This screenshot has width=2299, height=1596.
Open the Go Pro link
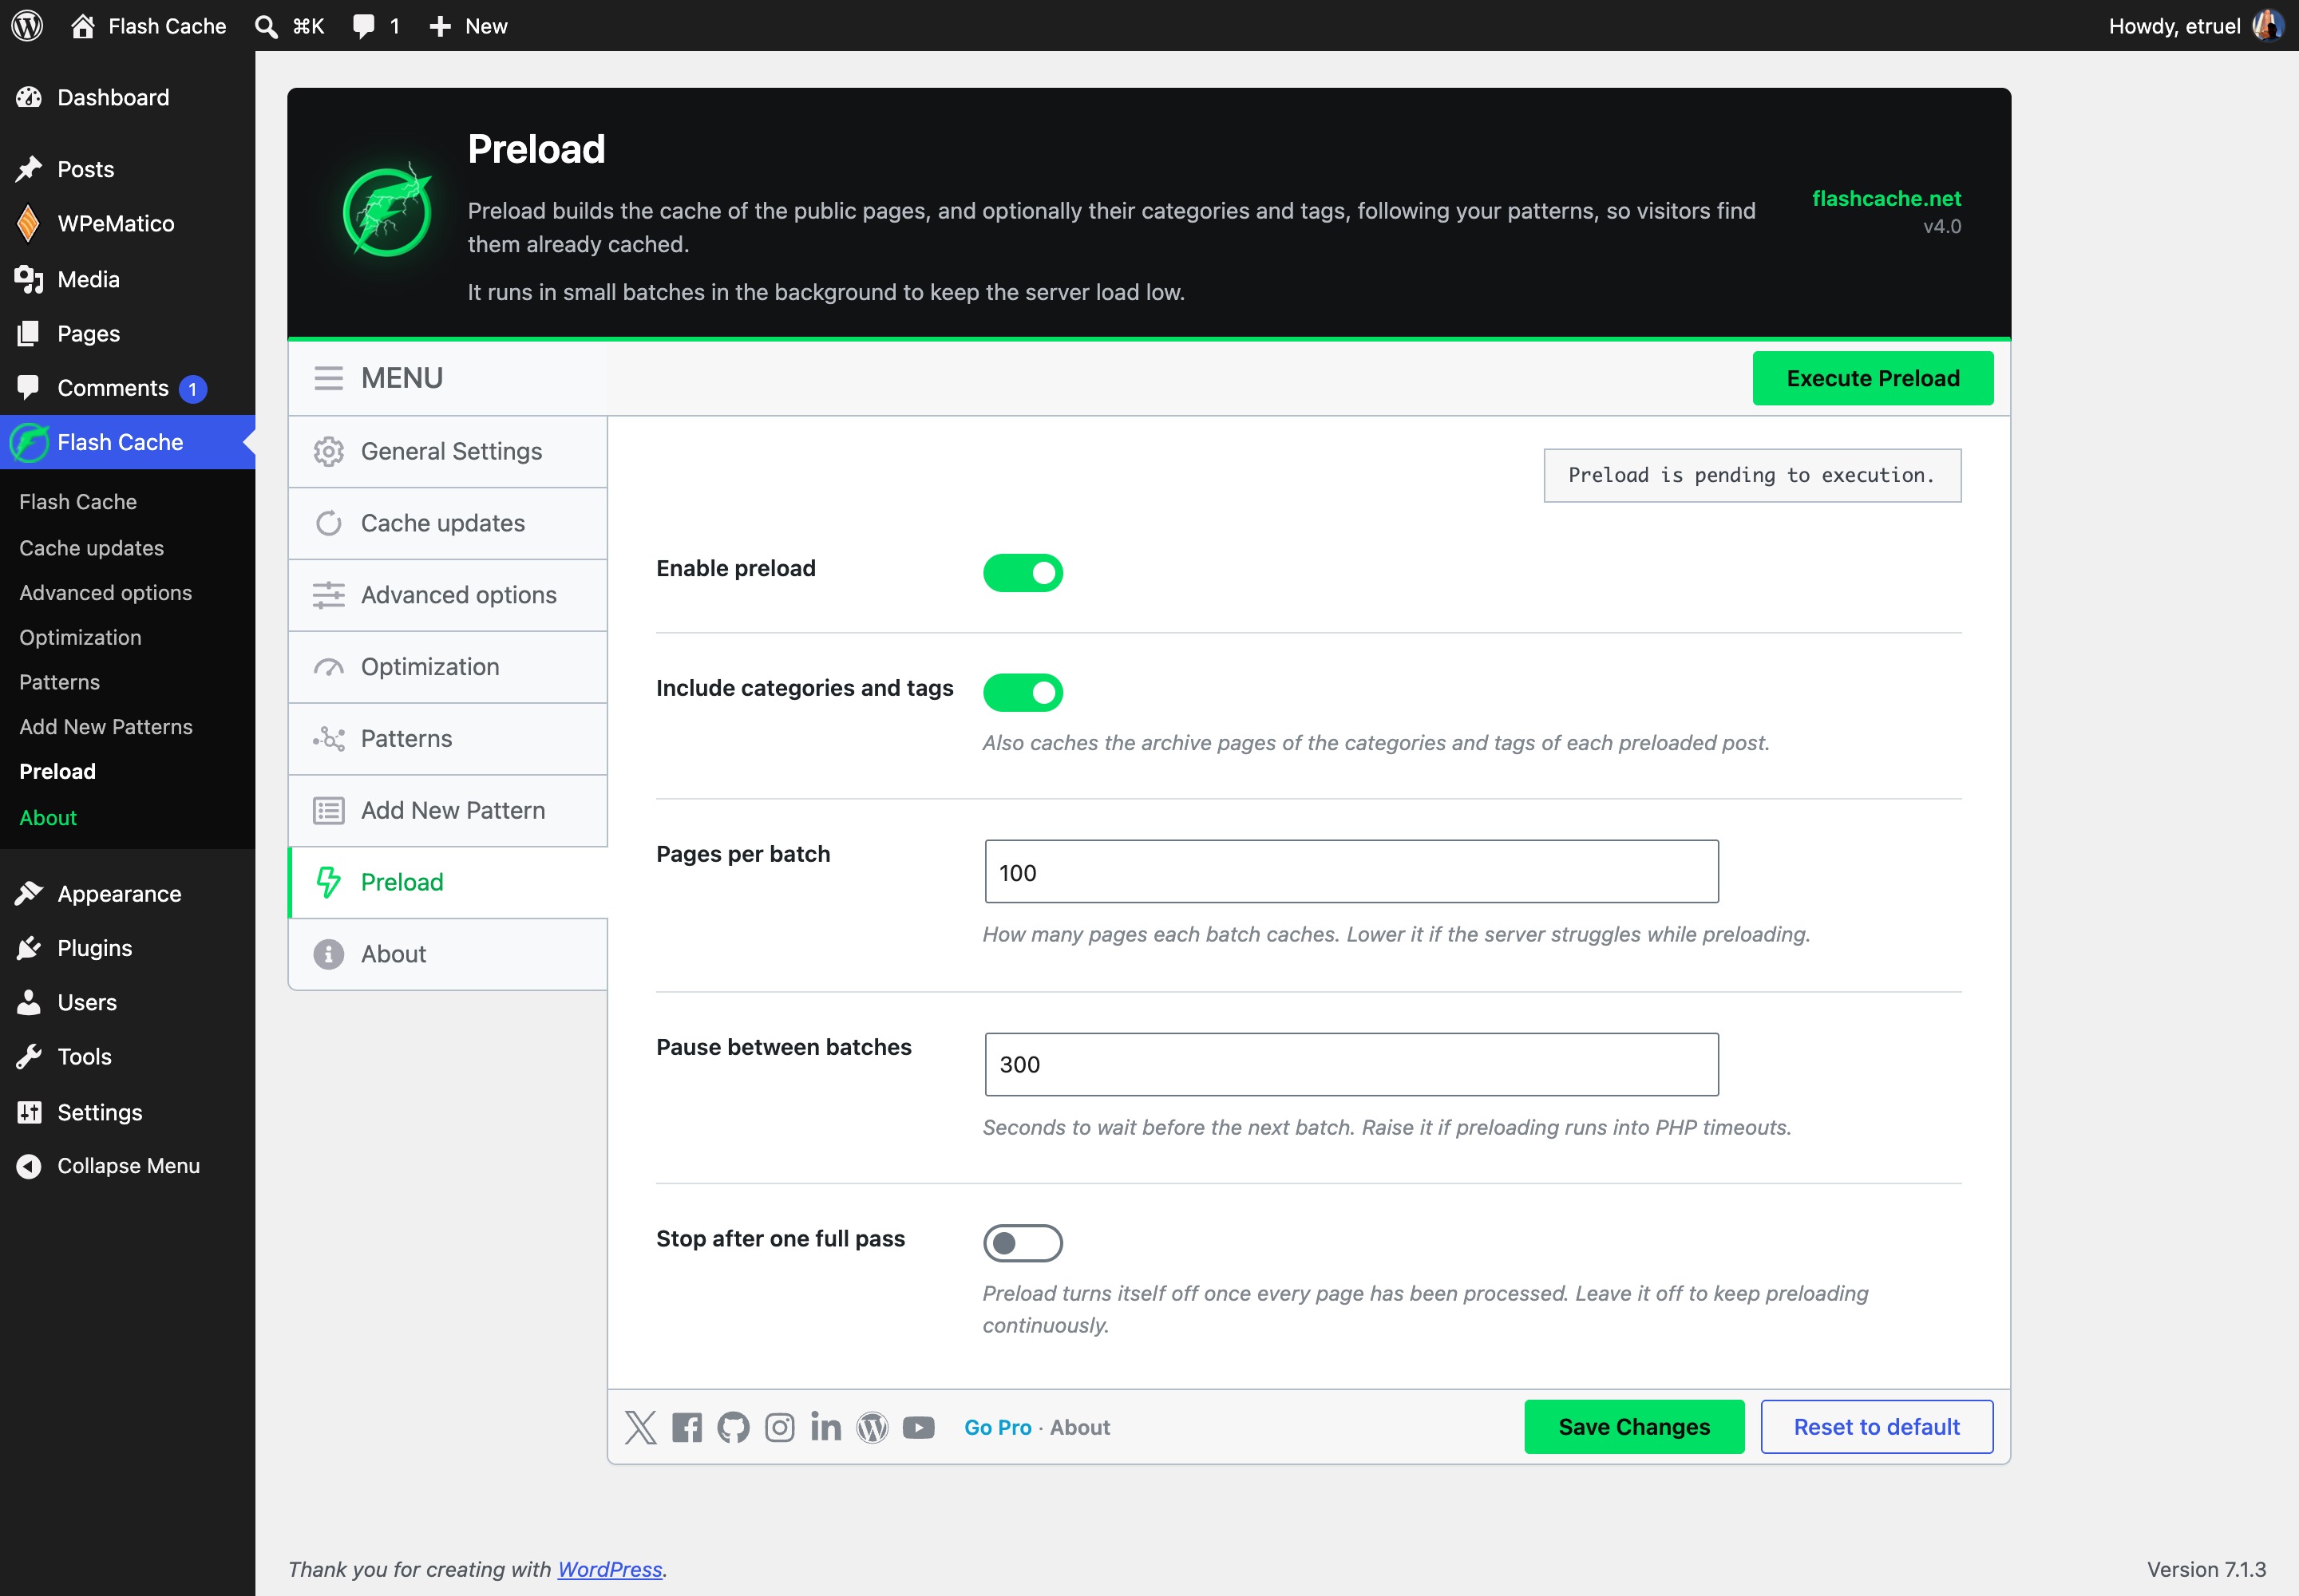click(998, 1427)
